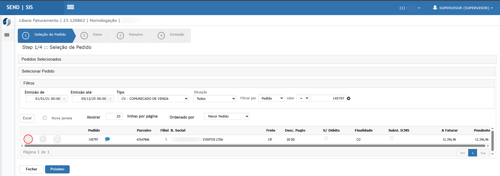Export results with the Excel button
This screenshot has height=176, width=500.
pos(27,118)
